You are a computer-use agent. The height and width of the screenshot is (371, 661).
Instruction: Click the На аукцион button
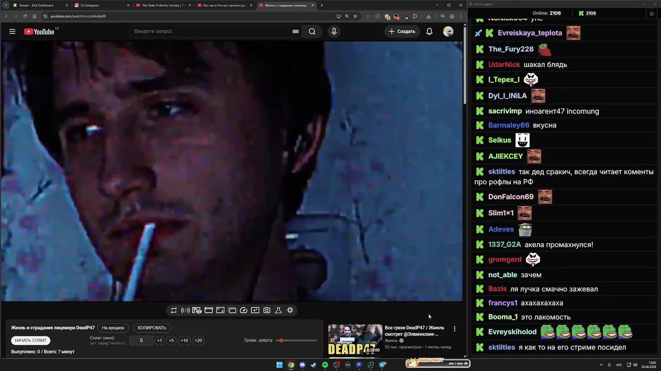point(113,328)
